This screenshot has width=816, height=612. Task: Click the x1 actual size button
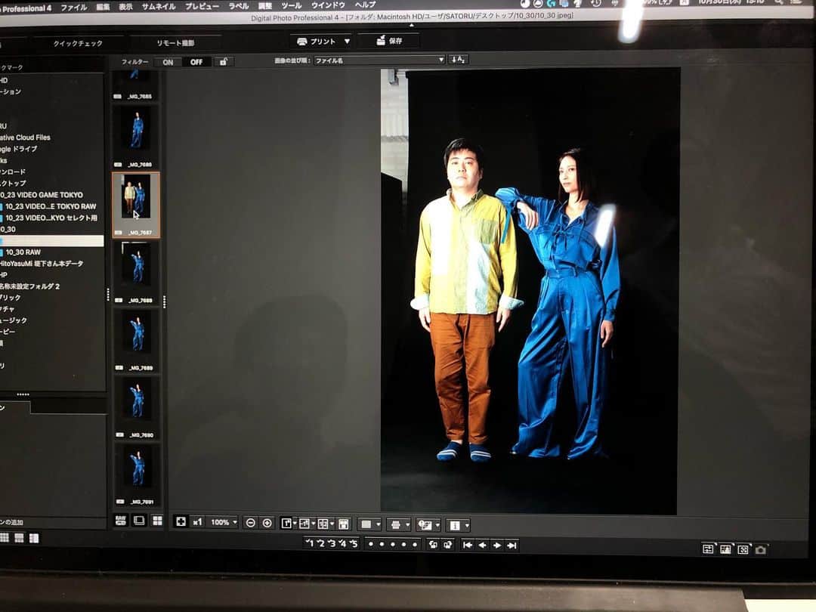197,522
